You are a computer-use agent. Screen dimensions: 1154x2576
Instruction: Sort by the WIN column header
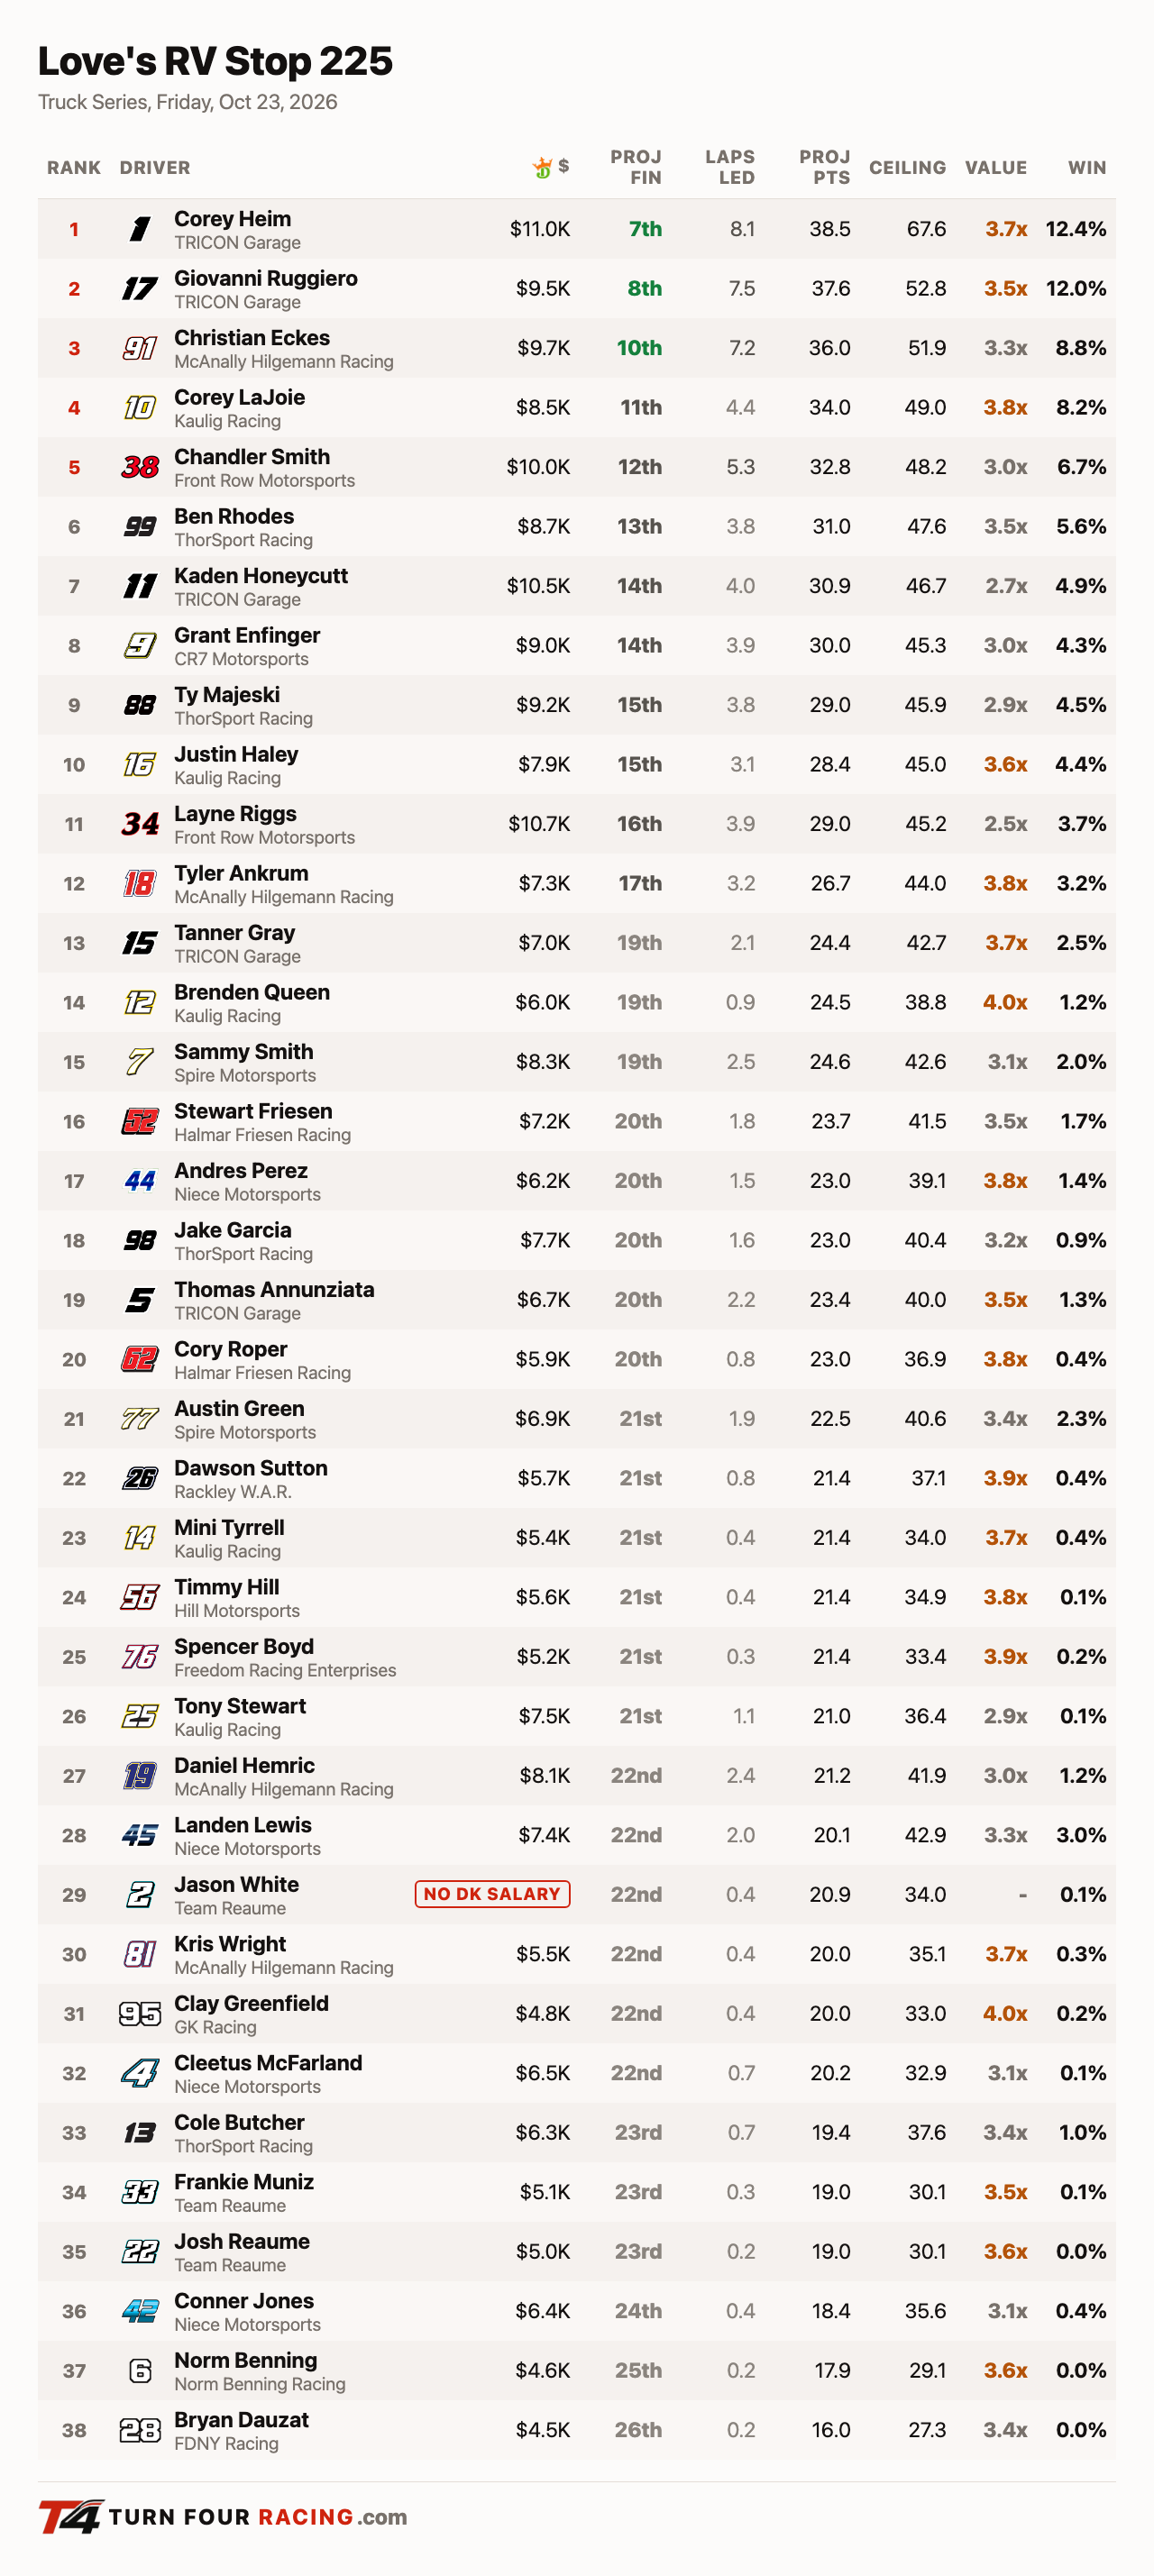pyautogui.click(x=1087, y=167)
